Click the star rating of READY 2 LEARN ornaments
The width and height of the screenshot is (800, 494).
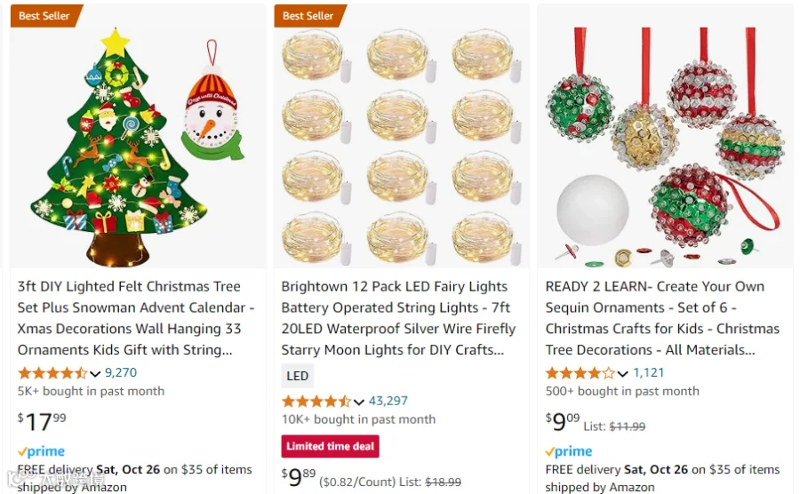point(580,373)
